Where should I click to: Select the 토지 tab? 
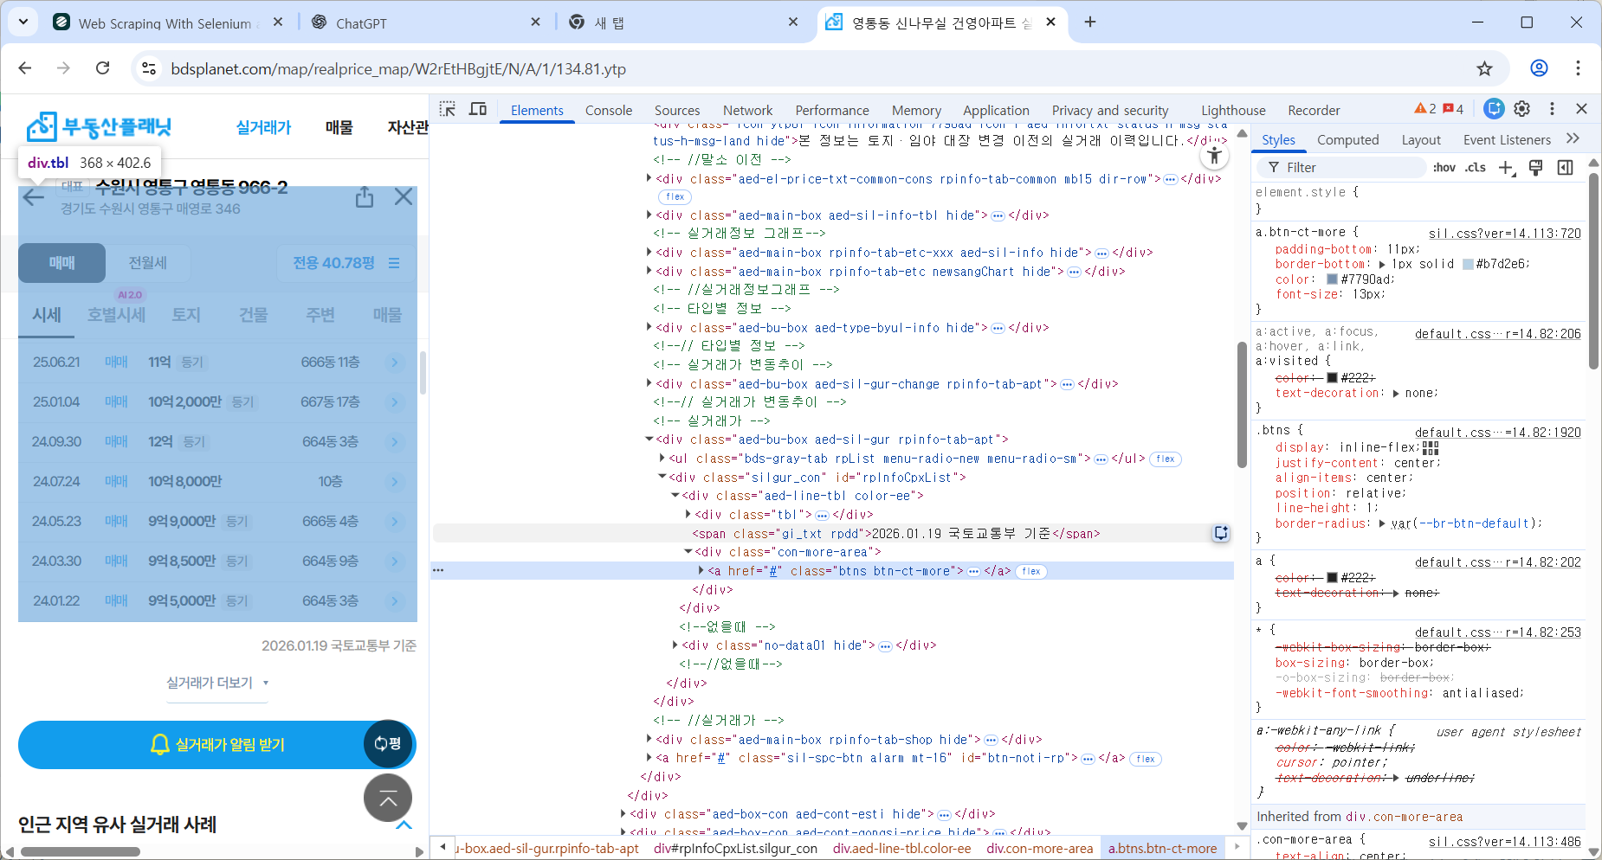click(185, 315)
